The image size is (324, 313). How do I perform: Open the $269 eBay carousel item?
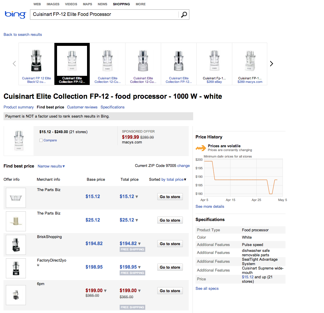[214, 63]
